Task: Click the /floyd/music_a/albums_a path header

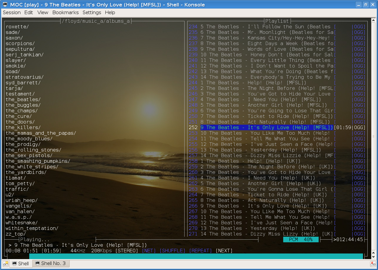Action: (96, 21)
